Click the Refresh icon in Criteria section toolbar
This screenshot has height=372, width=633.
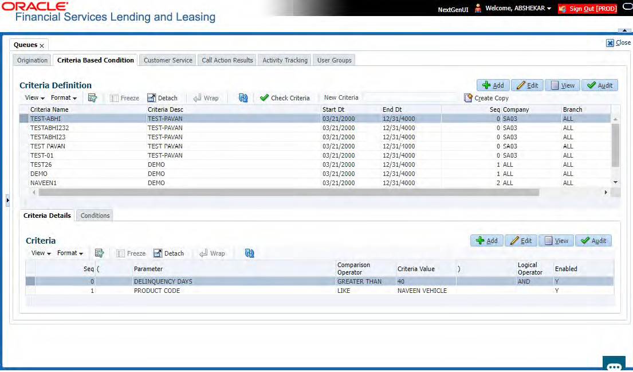pos(249,253)
